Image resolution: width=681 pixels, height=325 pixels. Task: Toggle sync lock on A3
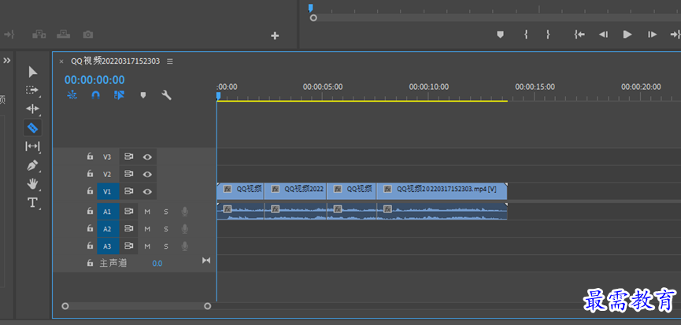click(128, 246)
